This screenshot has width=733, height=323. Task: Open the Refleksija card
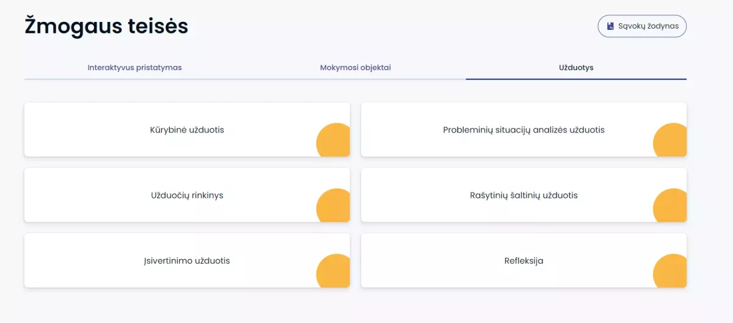click(524, 261)
